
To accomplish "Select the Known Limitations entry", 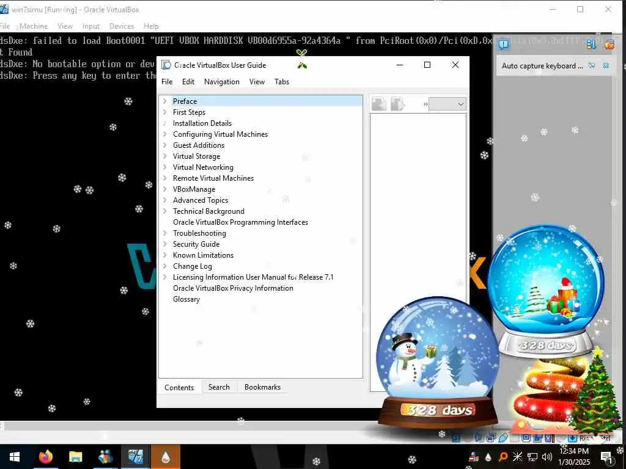I will pyautogui.click(x=203, y=255).
